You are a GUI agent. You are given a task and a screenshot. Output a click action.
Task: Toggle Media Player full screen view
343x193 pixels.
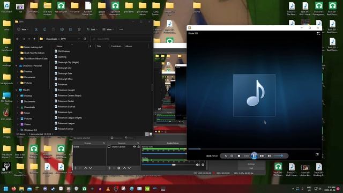pyautogui.click(x=317, y=154)
